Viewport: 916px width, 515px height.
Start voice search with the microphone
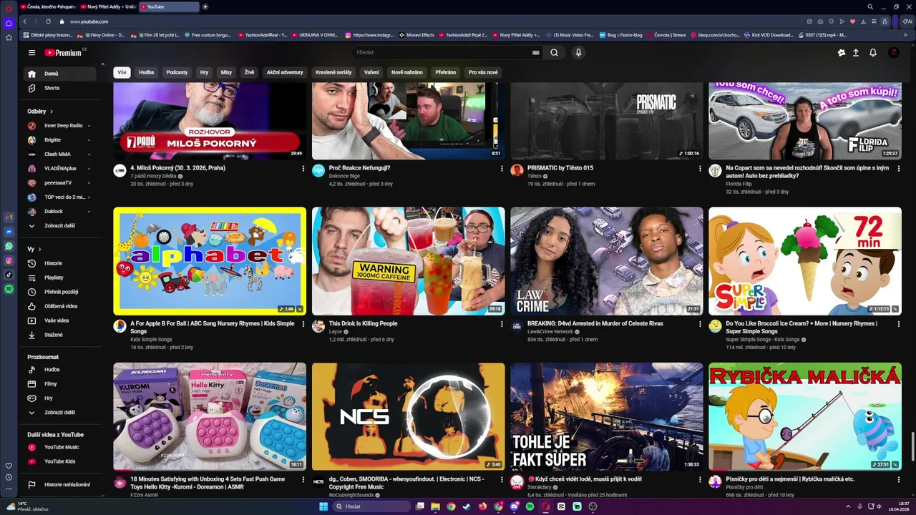(578, 52)
